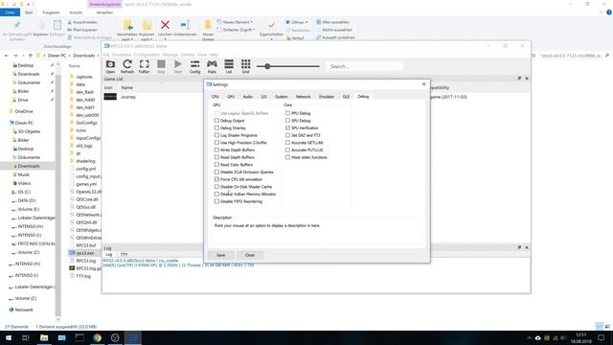The image size is (613, 345).
Task: Switch to TTY tab in Log panel
Action: click(124, 255)
